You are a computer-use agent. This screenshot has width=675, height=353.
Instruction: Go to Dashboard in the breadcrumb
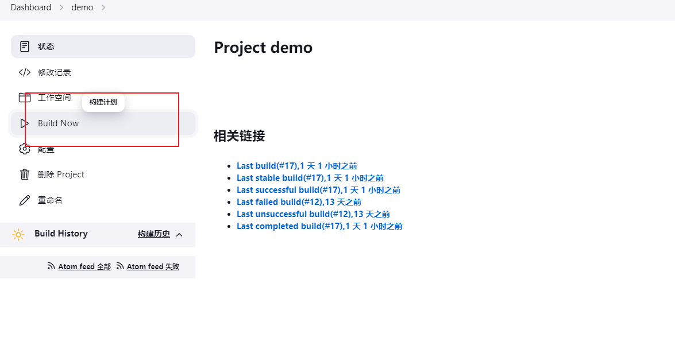tap(31, 7)
